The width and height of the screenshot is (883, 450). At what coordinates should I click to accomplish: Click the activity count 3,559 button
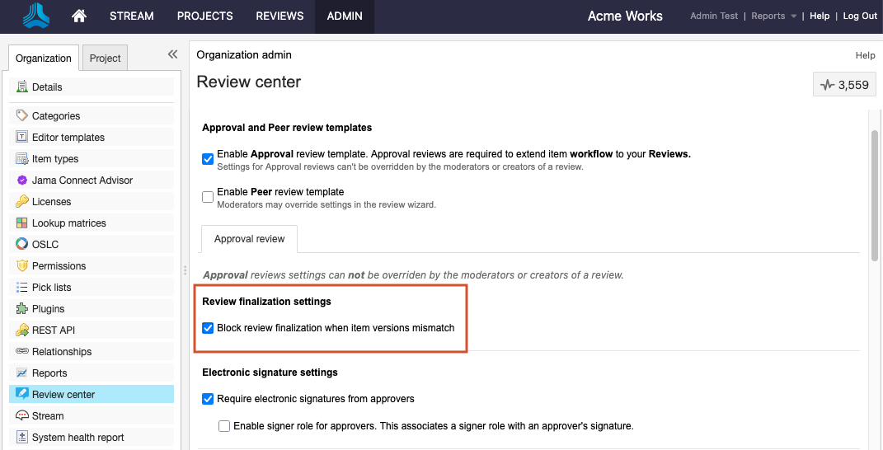[844, 85]
